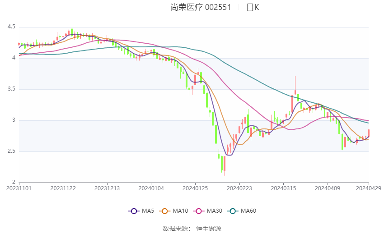Toggle the MA5 series via its label
Screen dimensions: 384x233
point(148,210)
